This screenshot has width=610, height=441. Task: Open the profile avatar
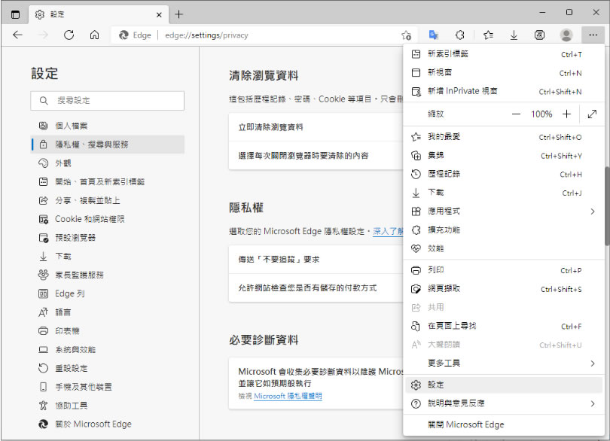pyautogui.click(x=566, y=35)
